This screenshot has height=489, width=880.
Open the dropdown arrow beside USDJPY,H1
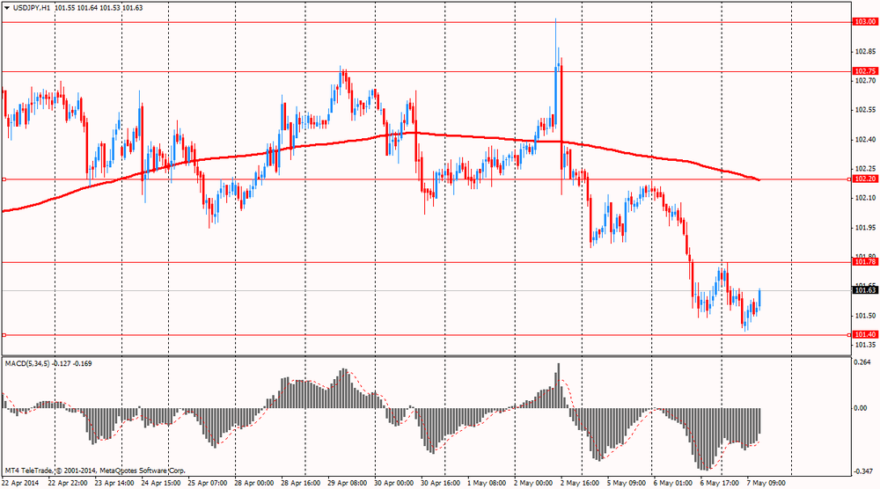[7, 8]
